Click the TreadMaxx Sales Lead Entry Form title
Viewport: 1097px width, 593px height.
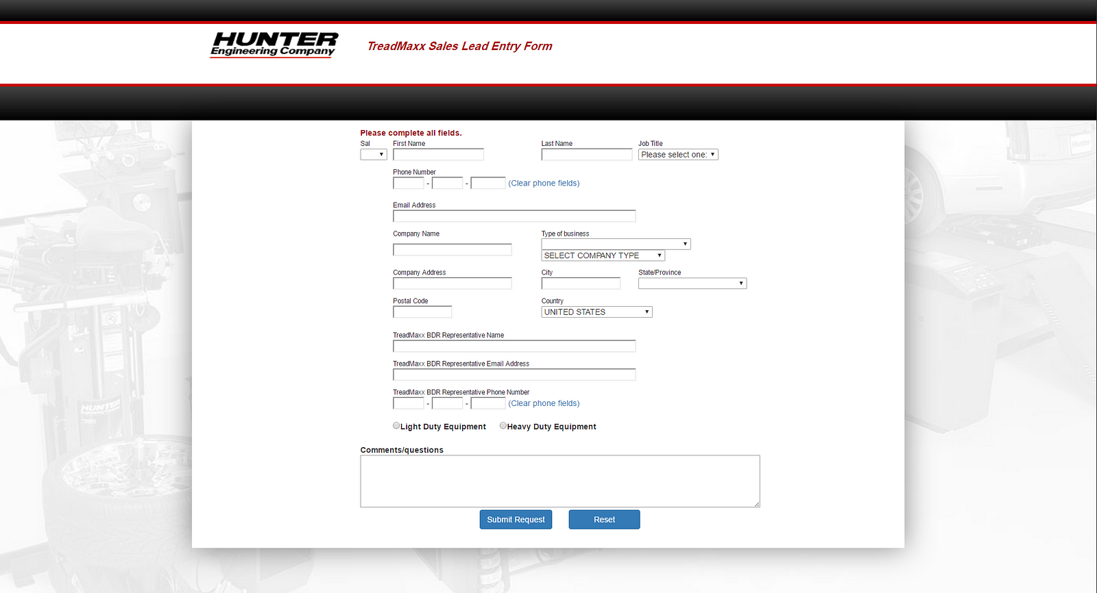[x=459, y=46]
